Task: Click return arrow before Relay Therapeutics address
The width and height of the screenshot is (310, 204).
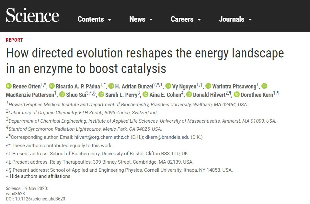Action: click(x=7, y=162)
